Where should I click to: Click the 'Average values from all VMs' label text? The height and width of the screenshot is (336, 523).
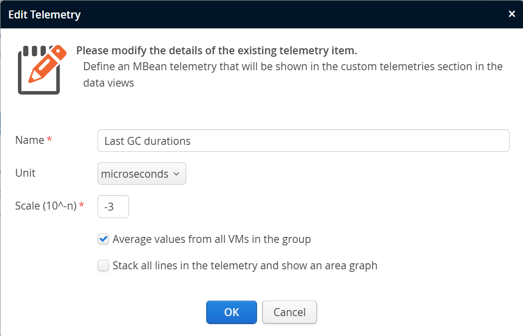[212, 239]
